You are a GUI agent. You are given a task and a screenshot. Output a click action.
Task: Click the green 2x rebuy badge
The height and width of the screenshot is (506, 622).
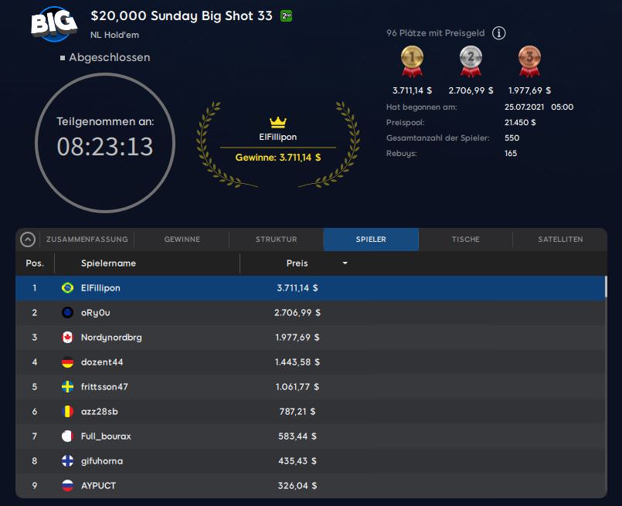coord(286,16)
